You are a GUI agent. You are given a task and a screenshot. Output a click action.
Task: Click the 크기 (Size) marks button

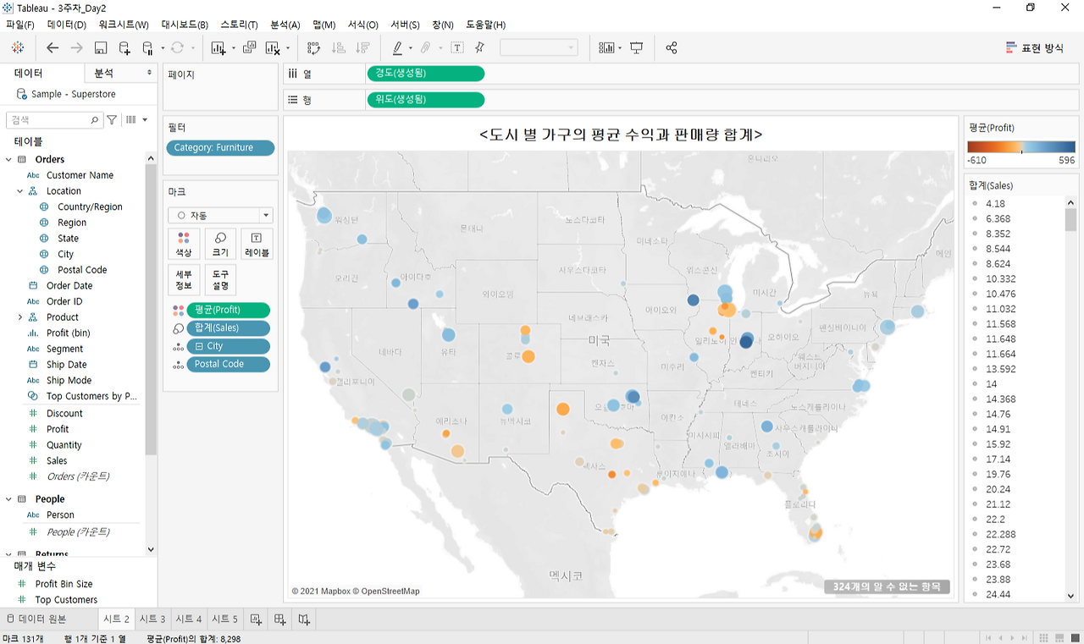pos(220,244)
